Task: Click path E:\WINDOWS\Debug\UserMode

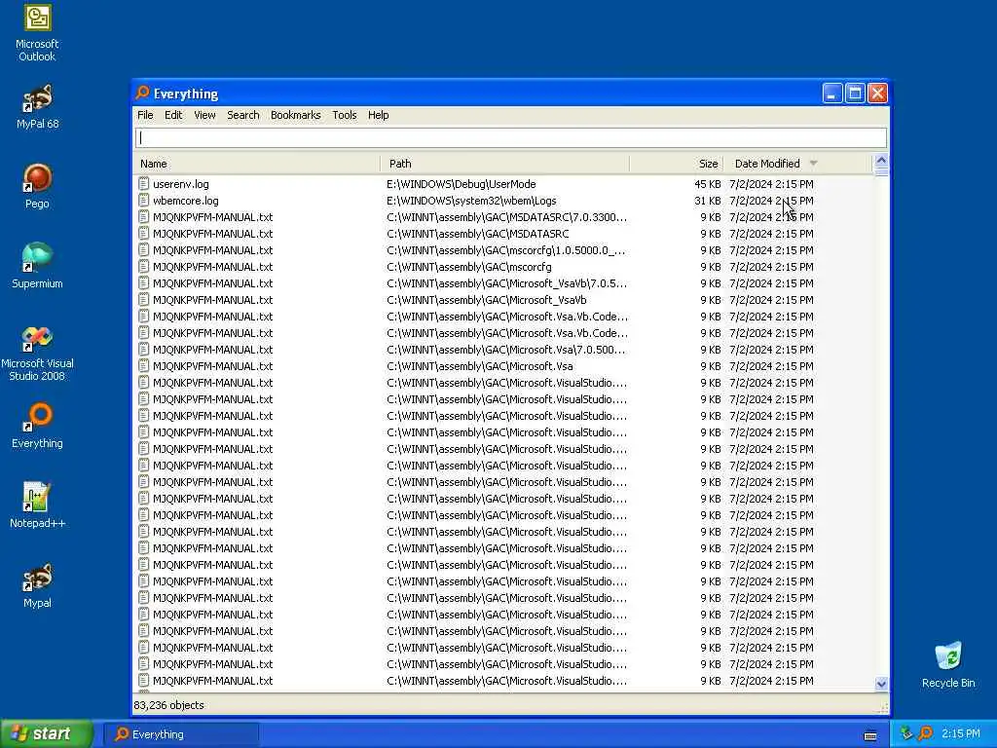Action: coord(461,184)
